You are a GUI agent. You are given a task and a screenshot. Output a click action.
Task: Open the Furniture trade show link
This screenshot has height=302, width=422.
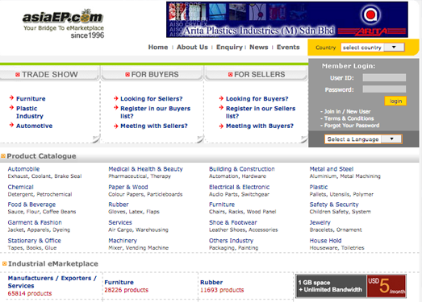[31, 98]
